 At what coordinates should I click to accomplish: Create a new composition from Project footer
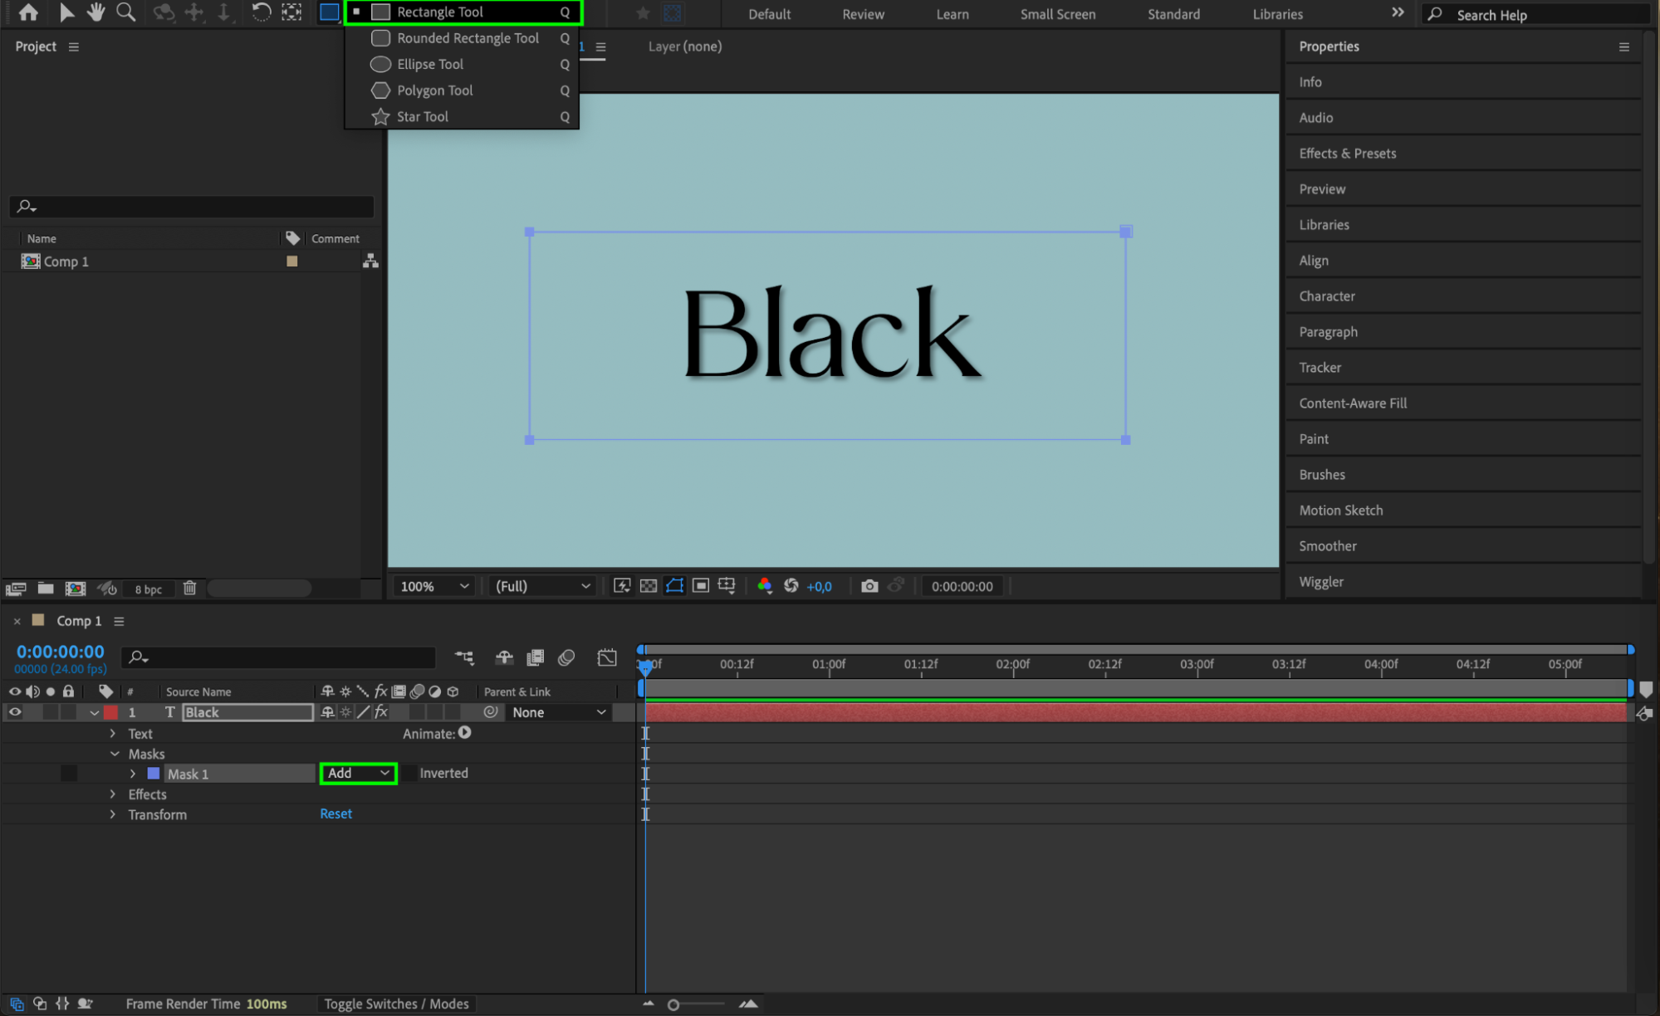76,589
